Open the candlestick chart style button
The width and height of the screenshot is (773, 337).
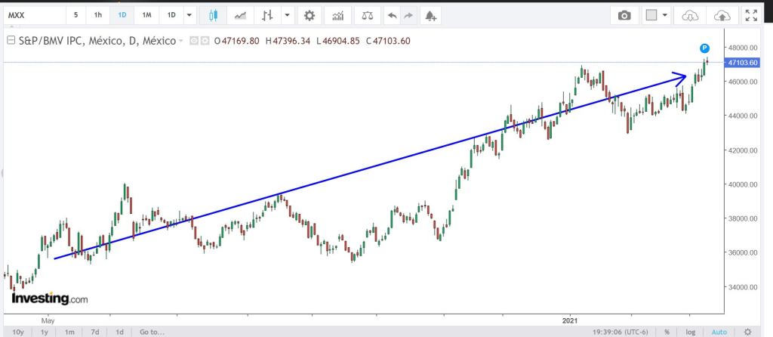coord(214,15)
